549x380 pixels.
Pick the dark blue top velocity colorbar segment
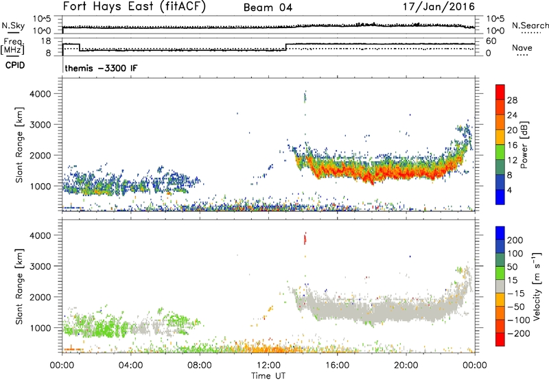coord(500,233)
